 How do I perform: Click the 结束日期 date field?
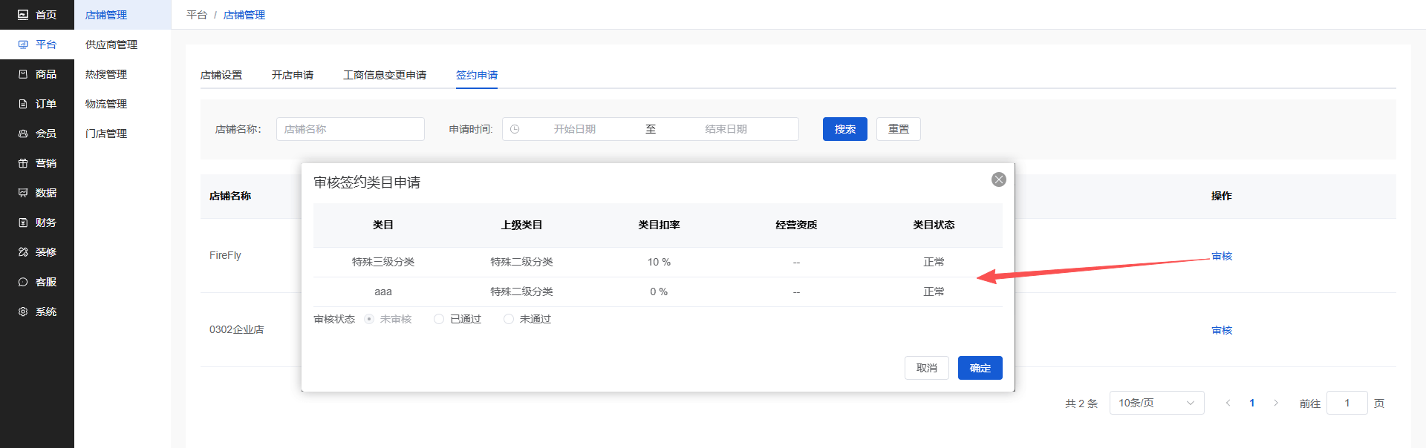coord(726,129)
